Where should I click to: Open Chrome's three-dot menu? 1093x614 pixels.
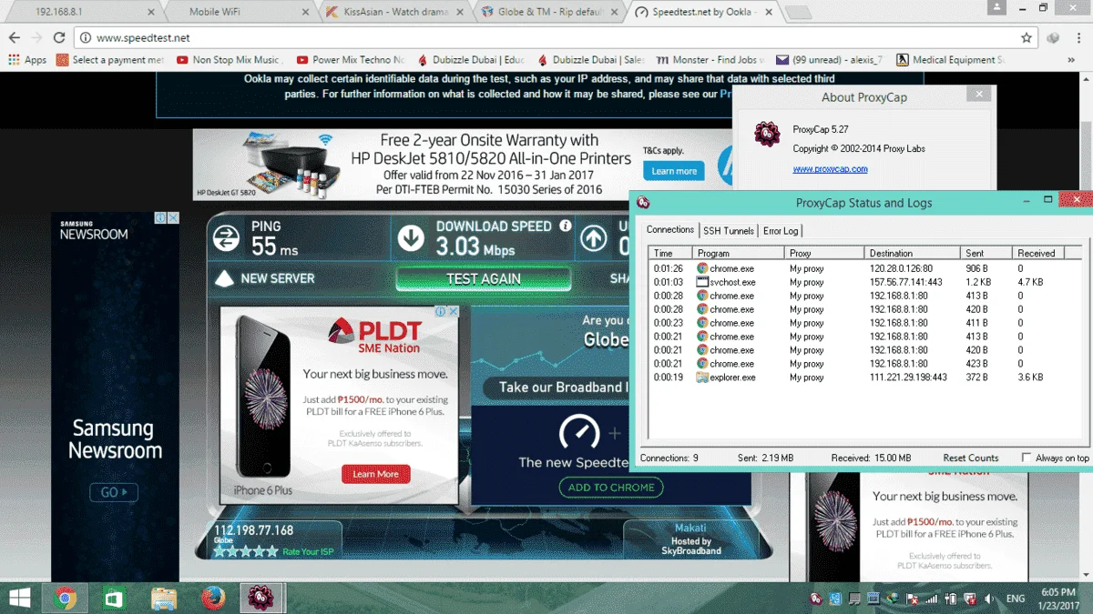click(1078, 38)
